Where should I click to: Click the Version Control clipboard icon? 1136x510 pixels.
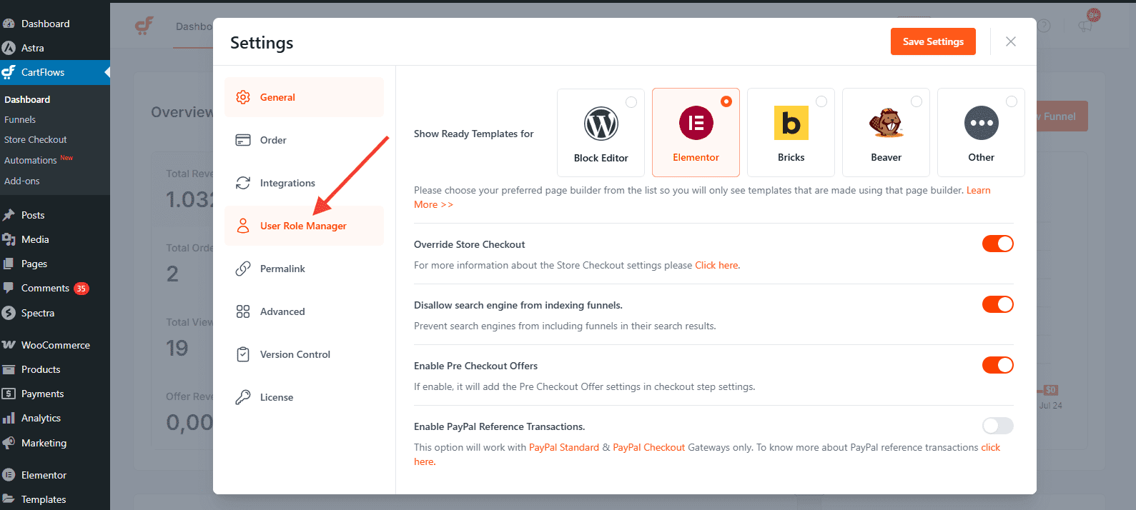click(243, 354)
